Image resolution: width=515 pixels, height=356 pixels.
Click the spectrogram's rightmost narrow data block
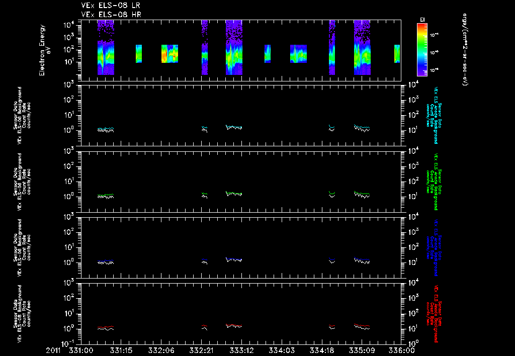pos(397,53)
